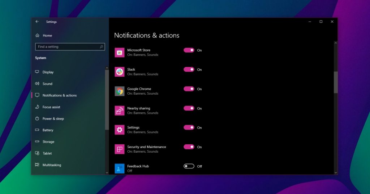Click the Sound speaker icon
Viewport: 370px width, 194px height.
[x=37, y=84]
